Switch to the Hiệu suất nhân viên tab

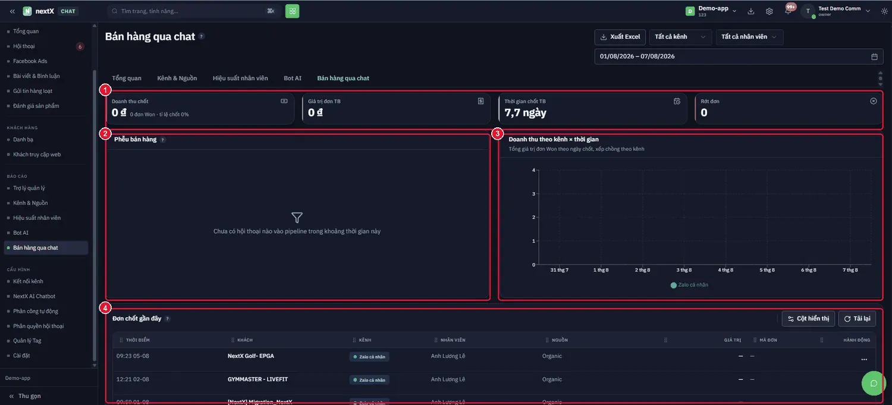click(240, 79)
